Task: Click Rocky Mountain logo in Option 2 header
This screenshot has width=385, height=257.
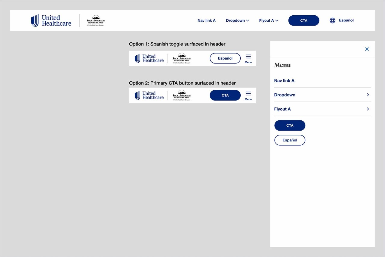Action: (182, 95)
